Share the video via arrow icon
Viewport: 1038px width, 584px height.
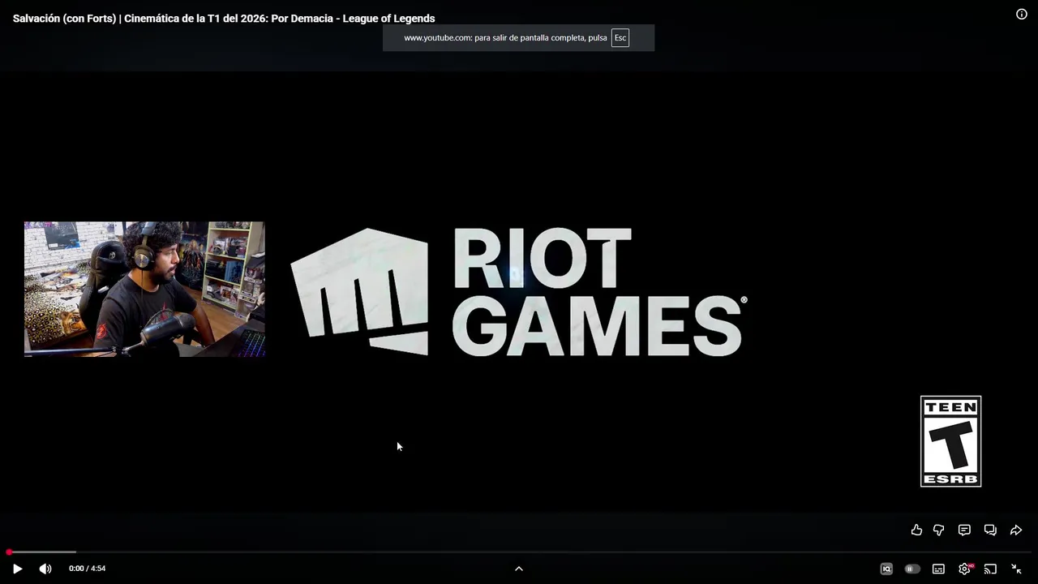(1016, 530)
